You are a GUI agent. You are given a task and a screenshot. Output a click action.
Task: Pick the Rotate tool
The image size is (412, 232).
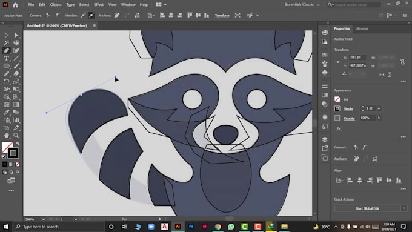[6, 81]
